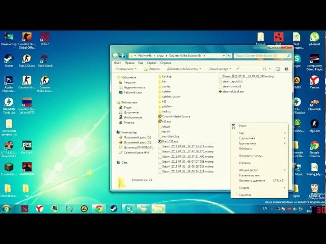
Task: Click the игры breadcrumb in address bar
Action: (x=160, y=56)
